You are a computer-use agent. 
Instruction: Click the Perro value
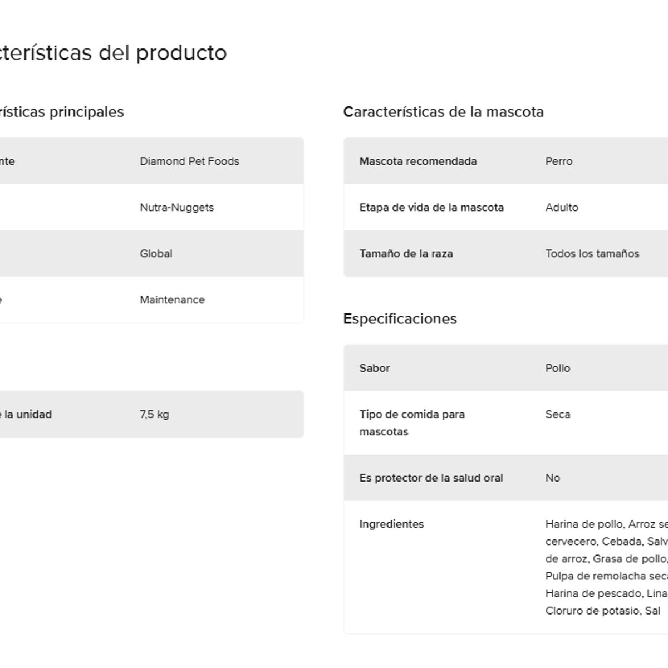pyautogui.click(x=559, y=161)
